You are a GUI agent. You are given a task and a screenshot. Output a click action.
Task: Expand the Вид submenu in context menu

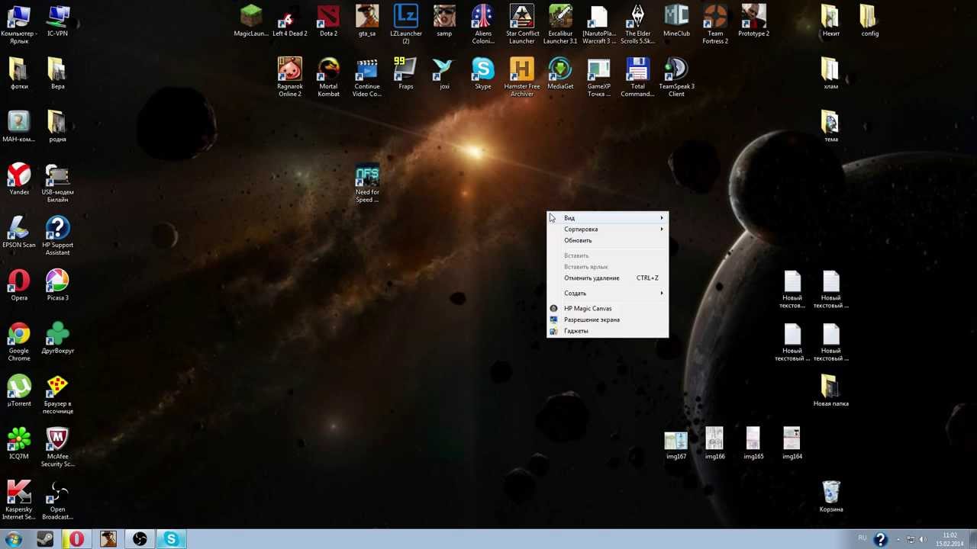pos(608,218)
